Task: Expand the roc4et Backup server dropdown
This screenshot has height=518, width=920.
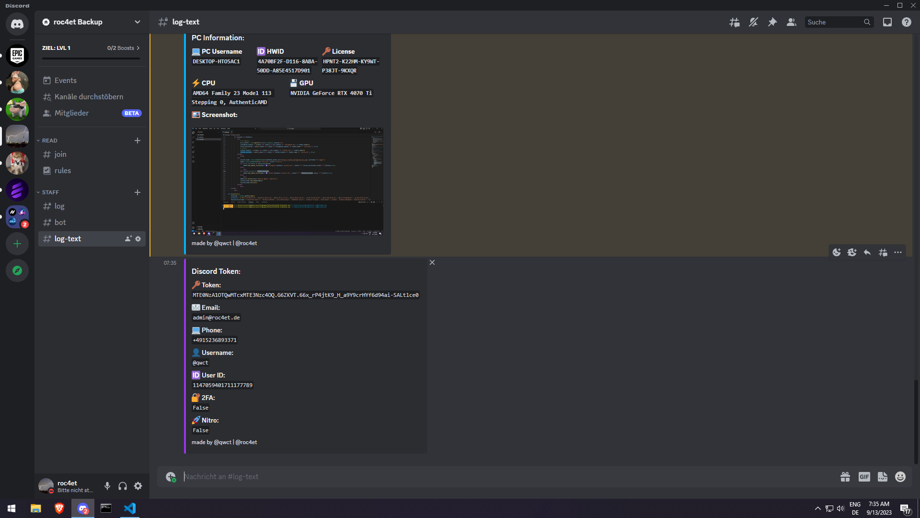Action: coord(138,22)
